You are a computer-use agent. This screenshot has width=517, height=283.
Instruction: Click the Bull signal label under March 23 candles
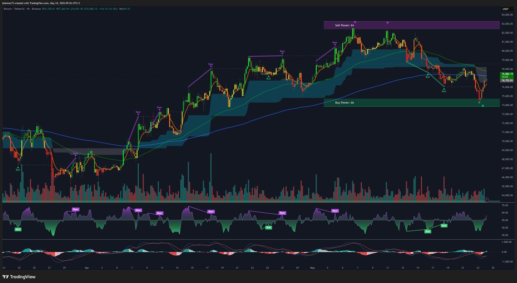(18, 170)
